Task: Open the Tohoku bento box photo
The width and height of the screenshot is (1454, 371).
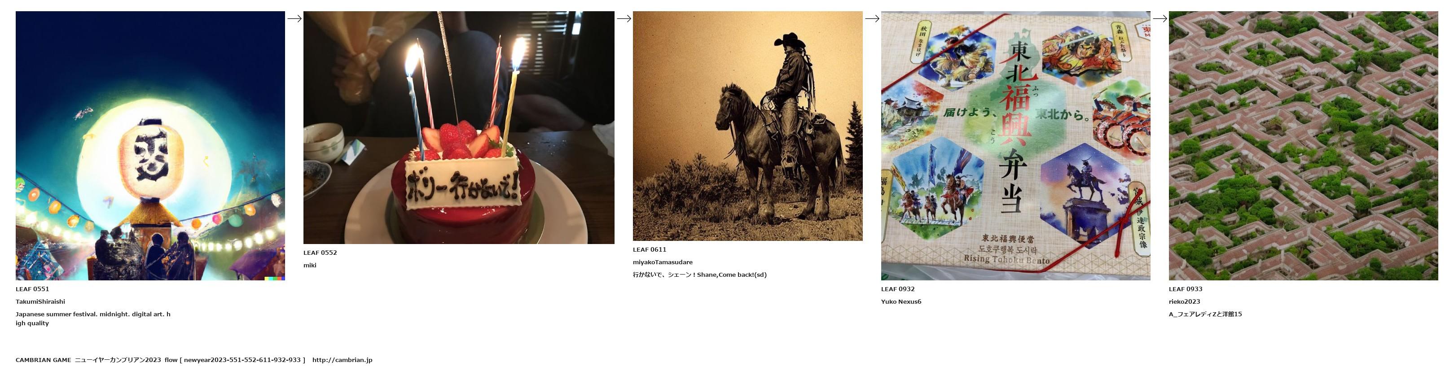Action: pos(1015,145)
